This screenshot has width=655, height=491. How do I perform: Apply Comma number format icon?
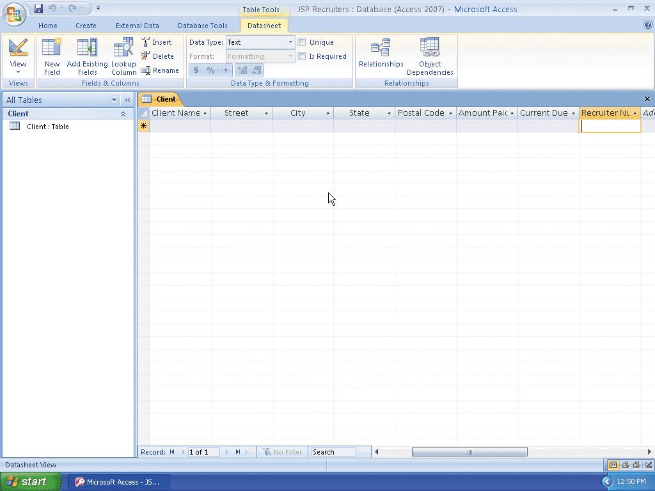click(x=226, y=70)
